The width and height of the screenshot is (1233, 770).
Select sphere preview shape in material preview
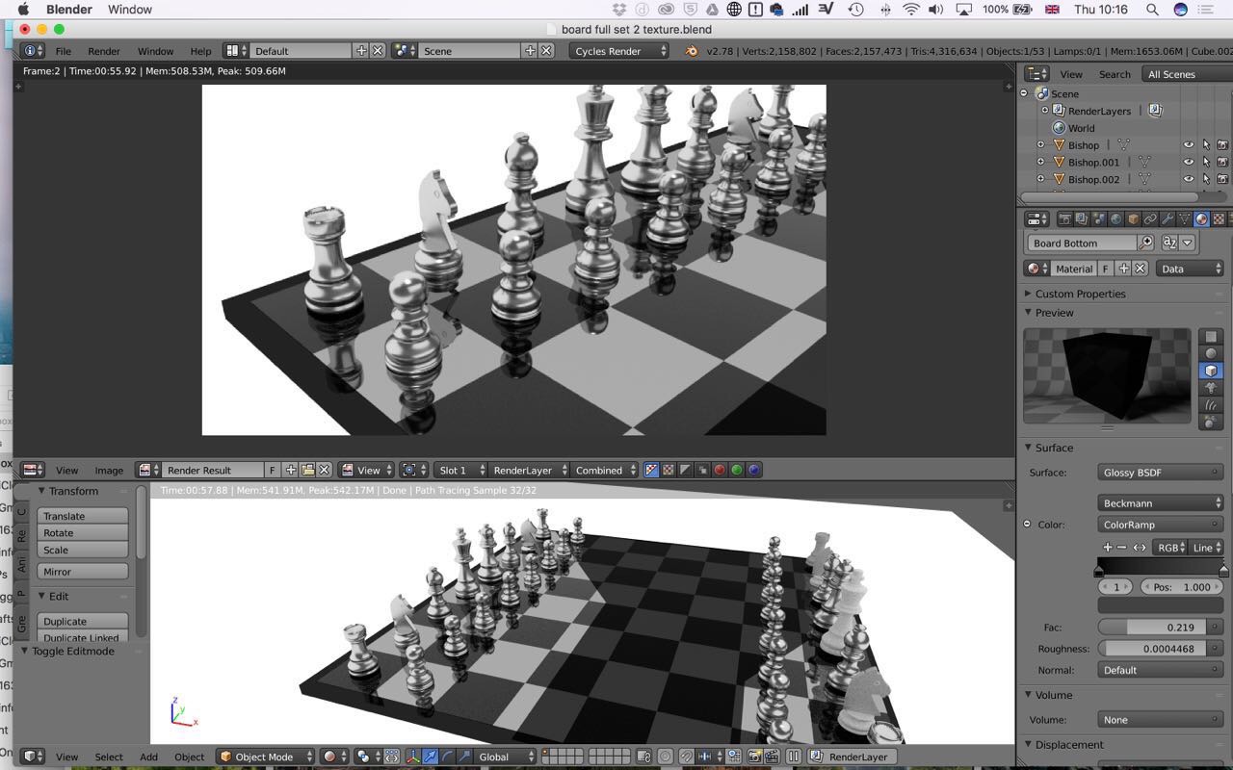point(1211,353)
